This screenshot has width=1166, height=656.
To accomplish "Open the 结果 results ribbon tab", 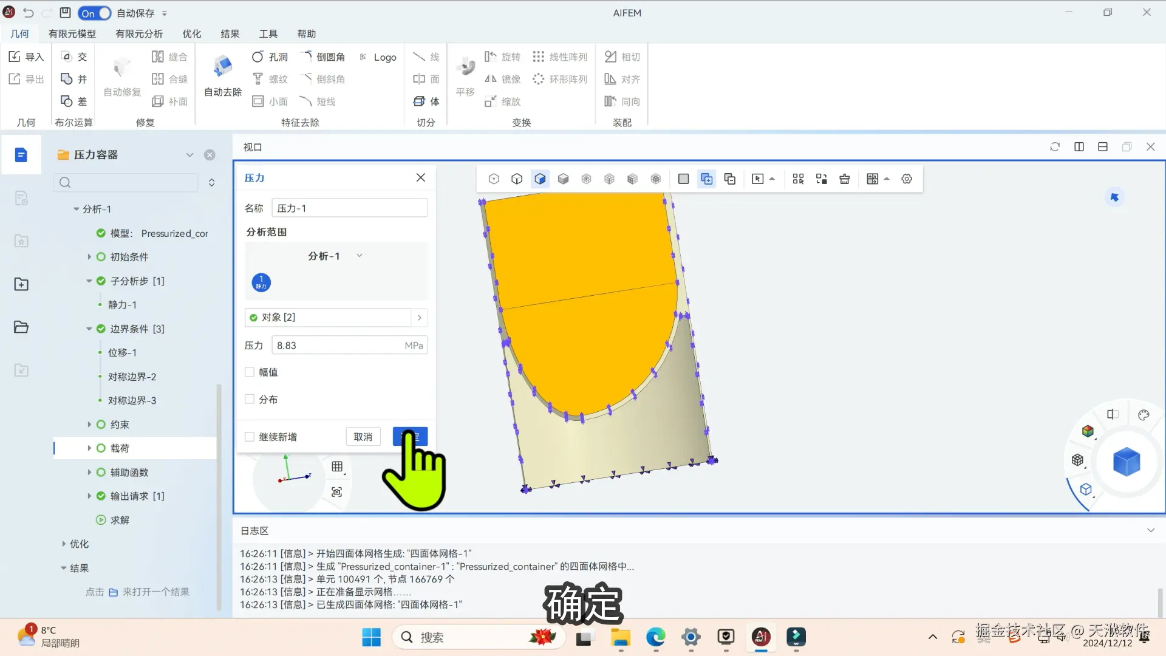I will tap(230, 34).
